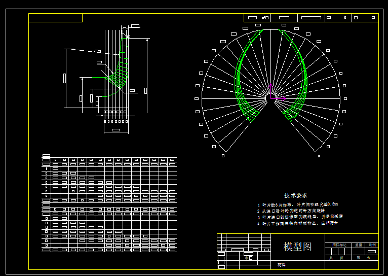Click technical requirement line 1 text
This screenshot has height=276, width=388.
point(300,204)
